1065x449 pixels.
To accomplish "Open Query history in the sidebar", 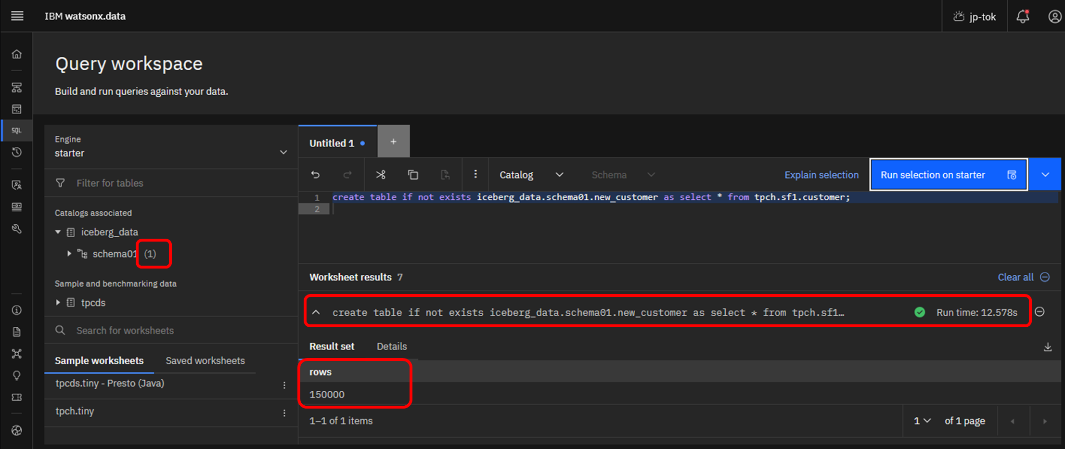I will click(x=17, y=153).
